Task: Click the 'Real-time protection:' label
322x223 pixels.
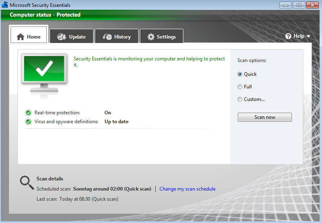Action: pyautogui.click(x=57, y=113)
